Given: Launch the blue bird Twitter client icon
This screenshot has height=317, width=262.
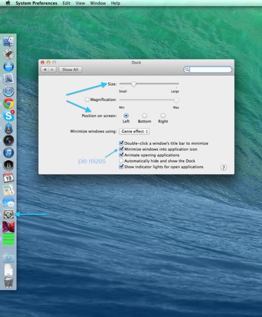Looking at the screenshot, I should 9,128.
